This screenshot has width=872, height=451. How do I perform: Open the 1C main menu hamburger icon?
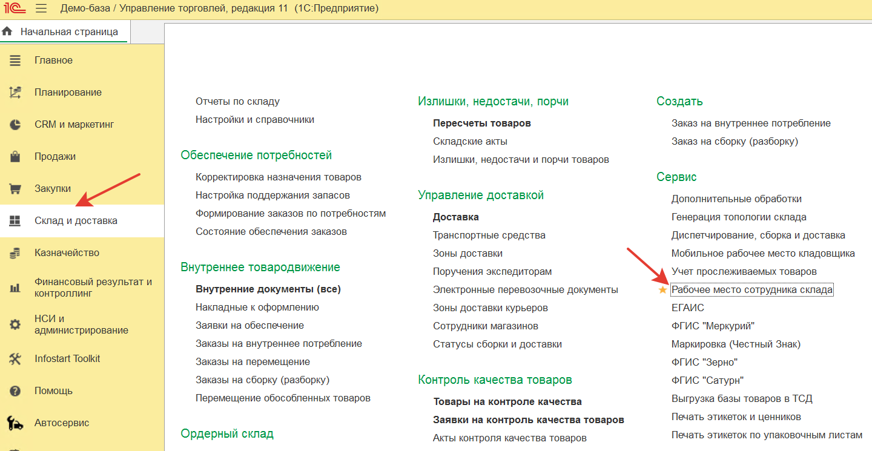click(41, 8)
